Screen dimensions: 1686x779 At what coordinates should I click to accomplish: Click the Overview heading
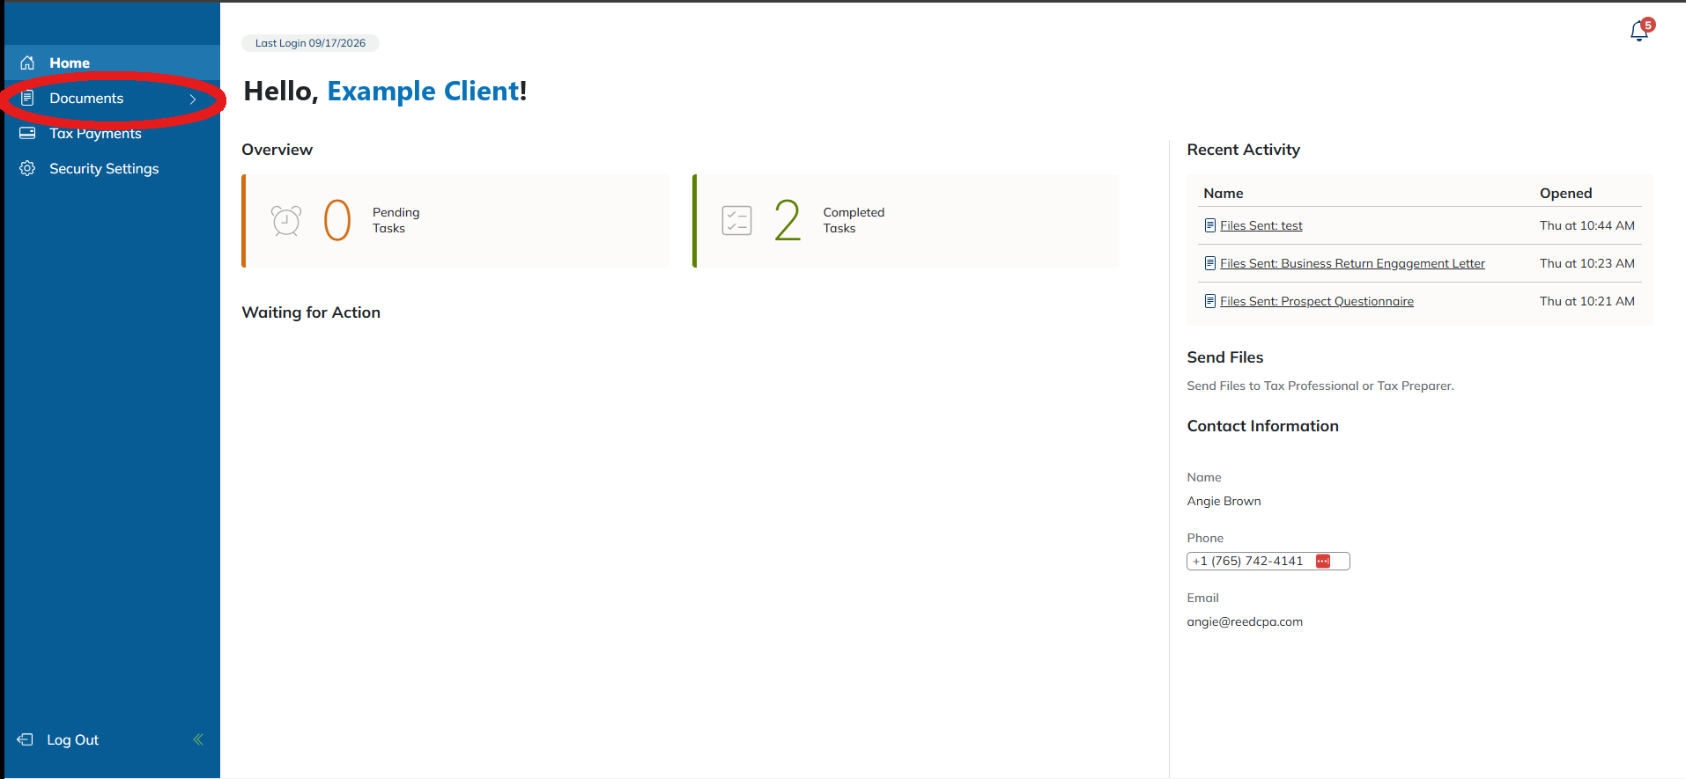click(277, 150)
